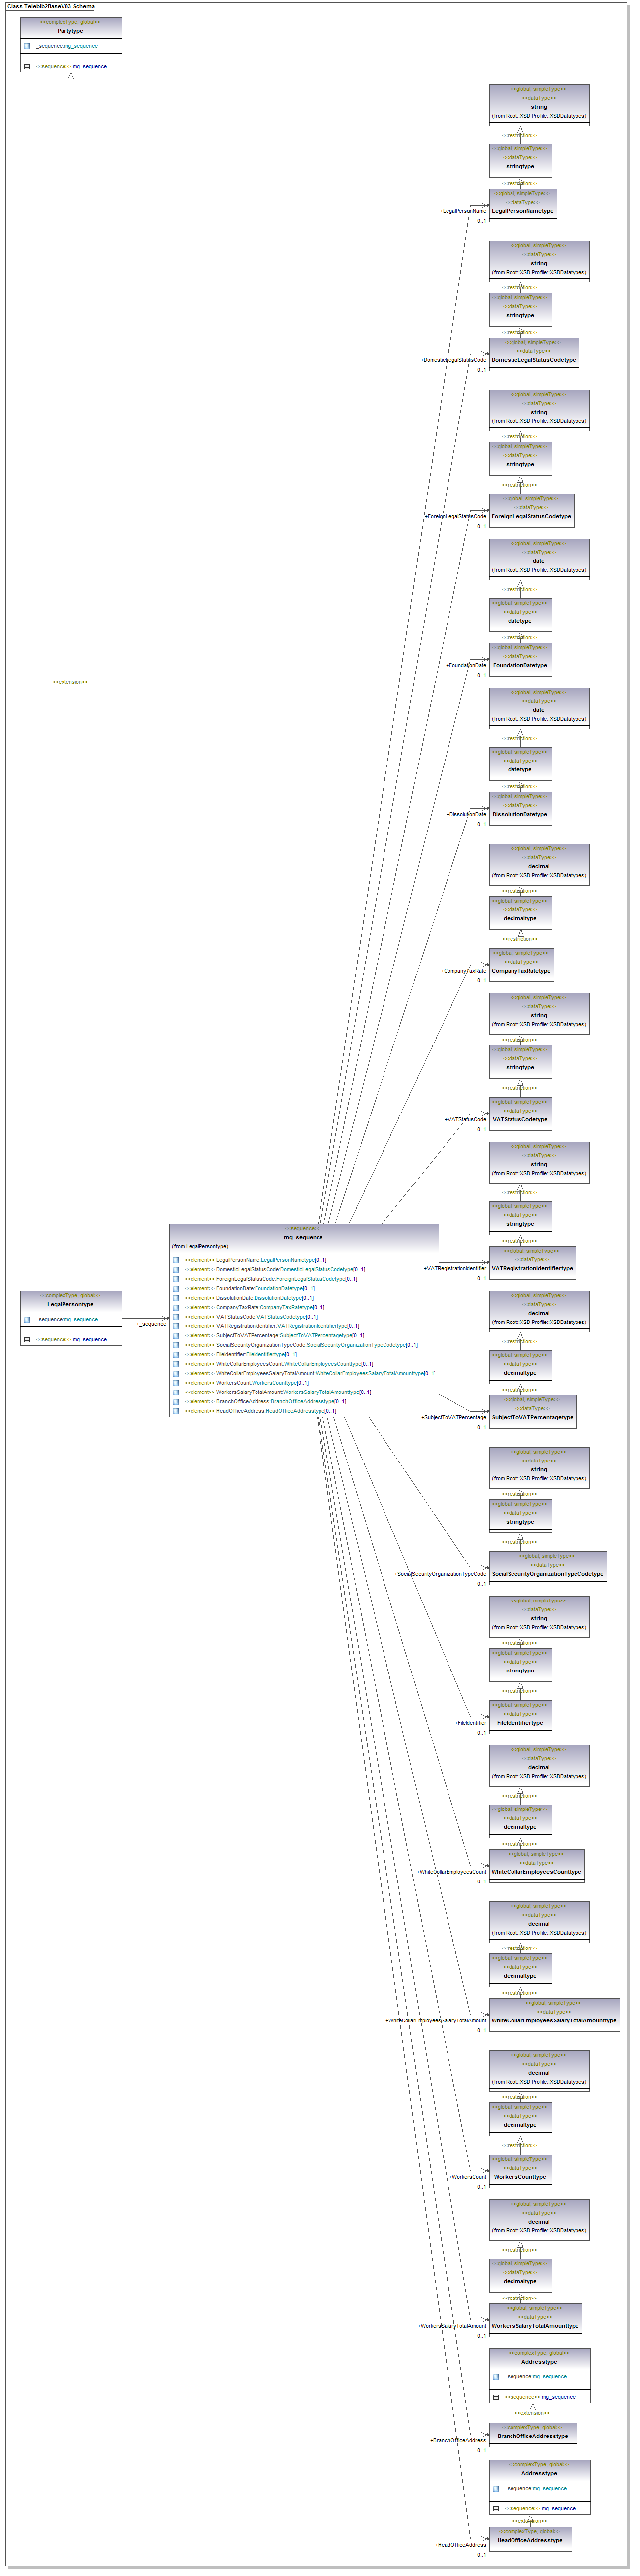Click the extension label on the Partytype inheritance line
The height and width of the screenshot is (2576, 640).
[x=70, y=682]
